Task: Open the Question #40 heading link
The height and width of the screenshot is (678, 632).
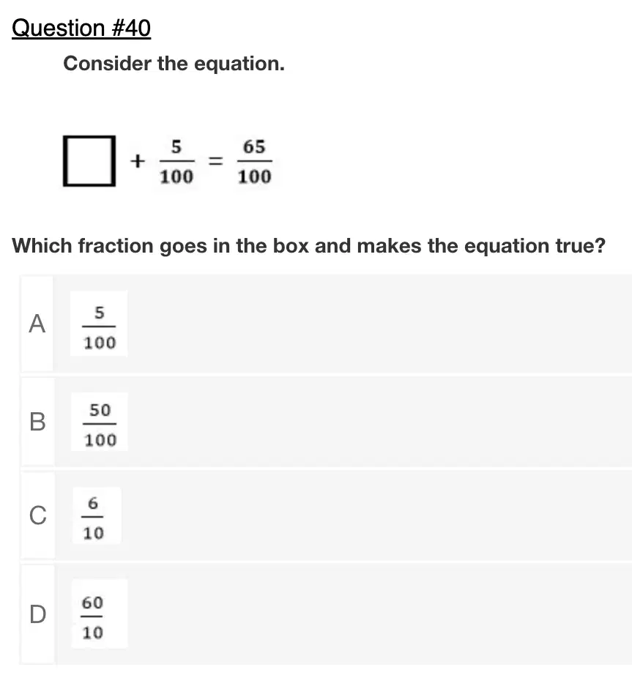Action: click(x=81, y=29)
